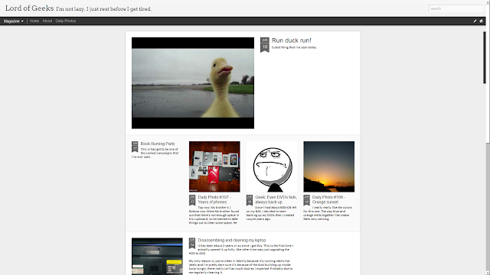Click the Lord of Geeks blog title
Image resolution: width=490 pixels, height=275 pixels.
[30, 8]
